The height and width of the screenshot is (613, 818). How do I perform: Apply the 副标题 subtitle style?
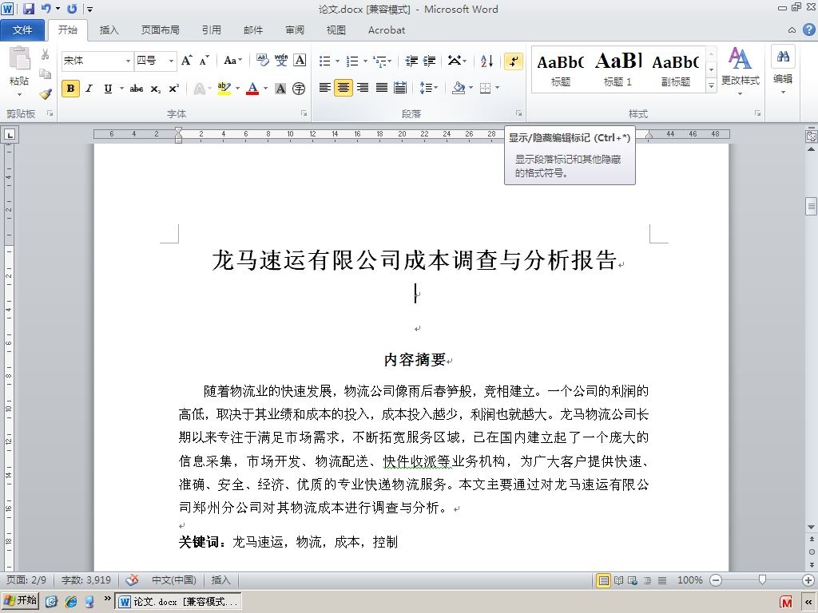tap(676, 69)
